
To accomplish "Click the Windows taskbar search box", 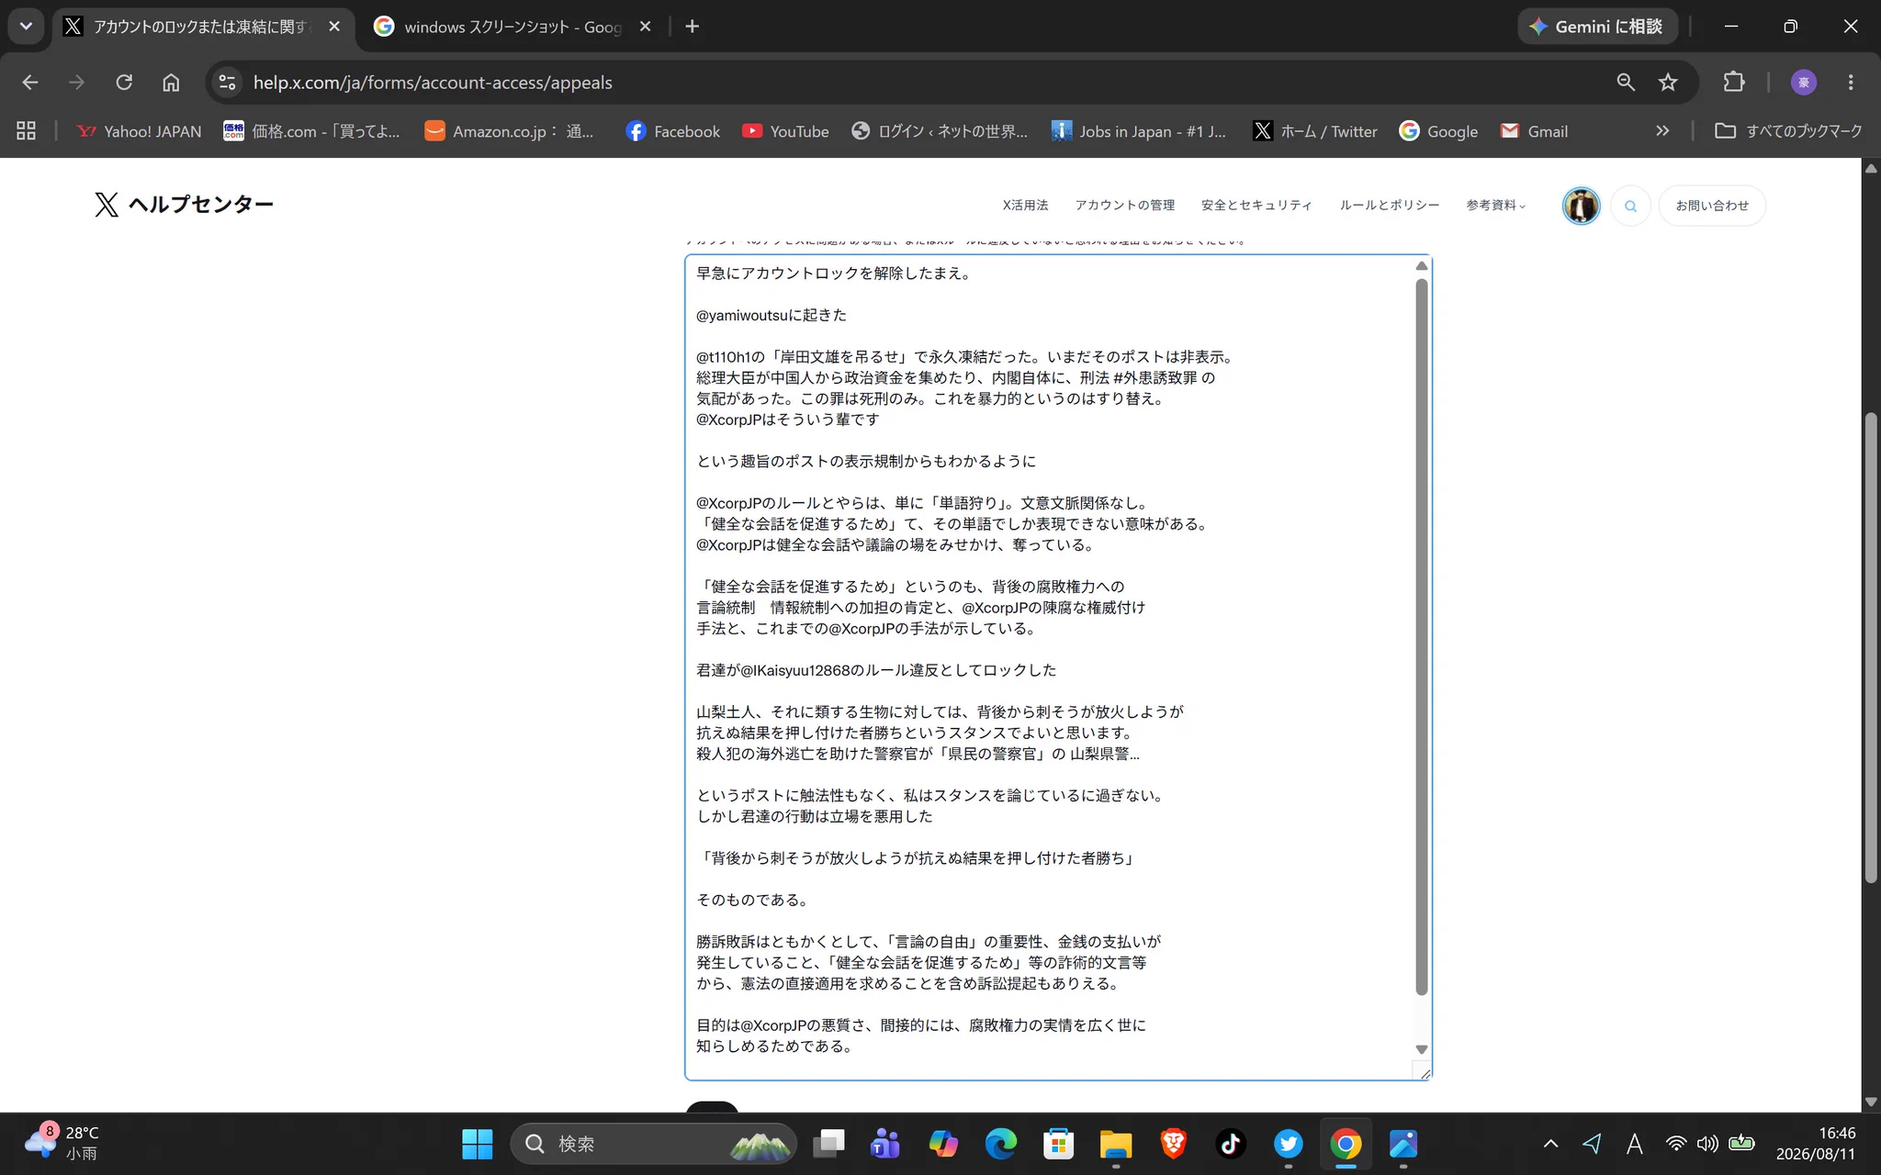I will (x=653, y=1144).
